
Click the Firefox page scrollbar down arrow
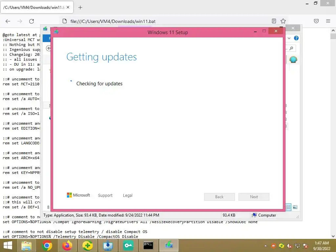333,236
